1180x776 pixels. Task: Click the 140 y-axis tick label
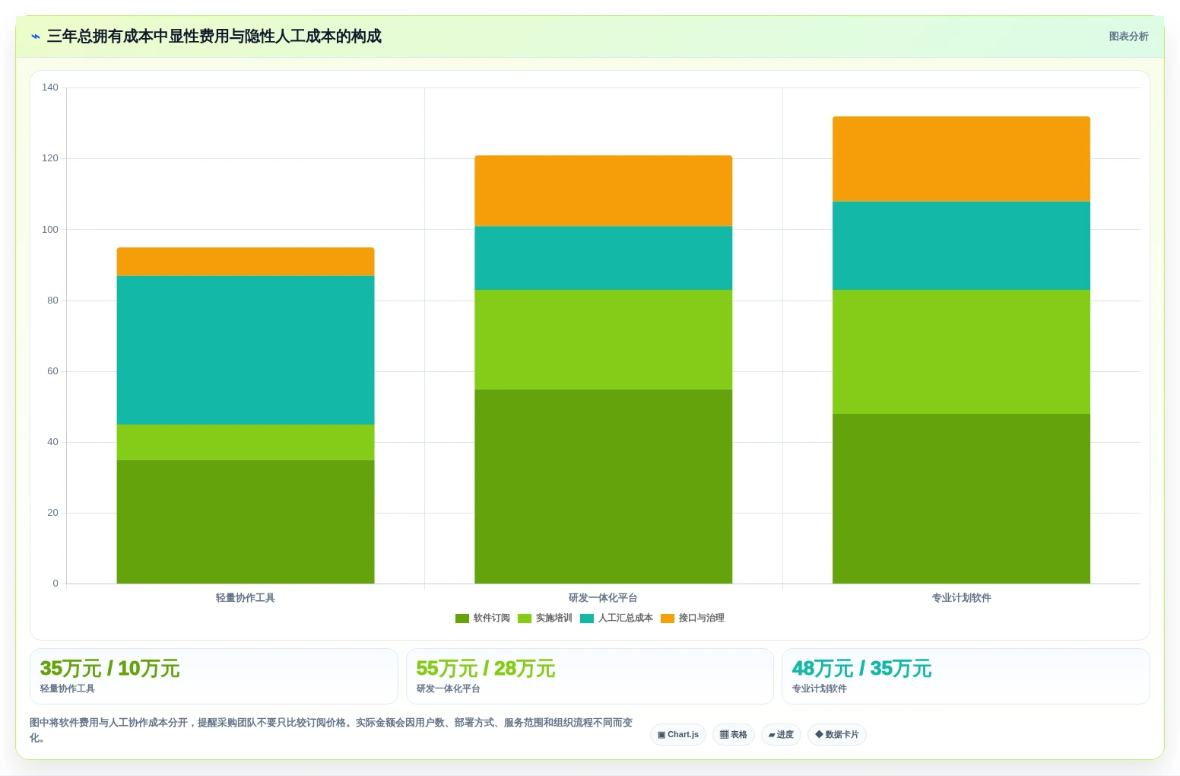(50, 87)
